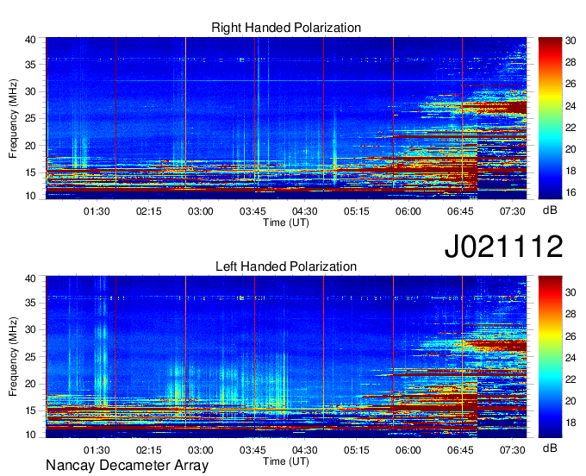Click the 18 label on bottom color scale
586x476 pixels.
tap(570, 423)
